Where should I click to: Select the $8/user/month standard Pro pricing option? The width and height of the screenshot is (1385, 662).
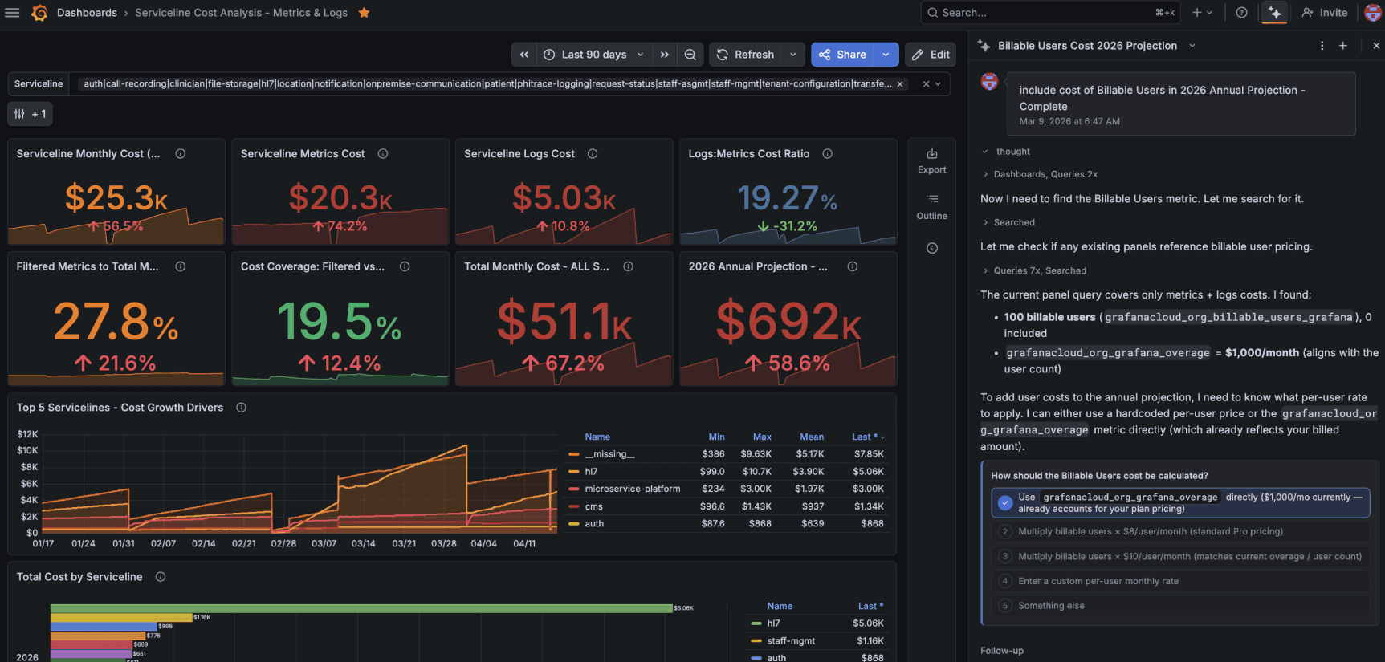point(1180,531)
